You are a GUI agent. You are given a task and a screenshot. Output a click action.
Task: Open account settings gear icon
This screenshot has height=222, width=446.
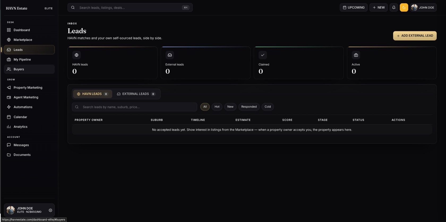(x=50, y=210)
